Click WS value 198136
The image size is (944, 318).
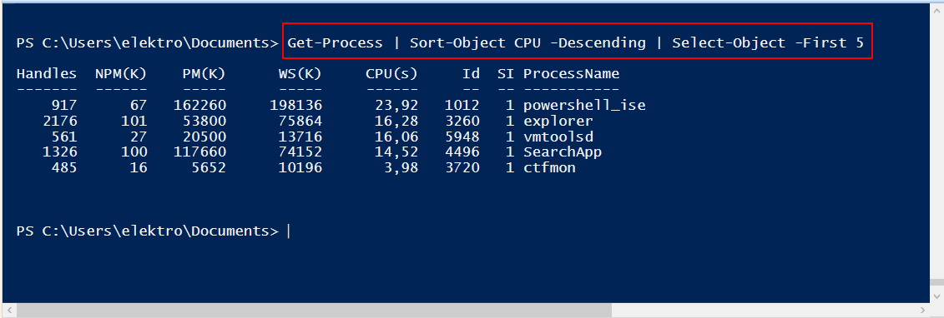click(x=295, y=106)
